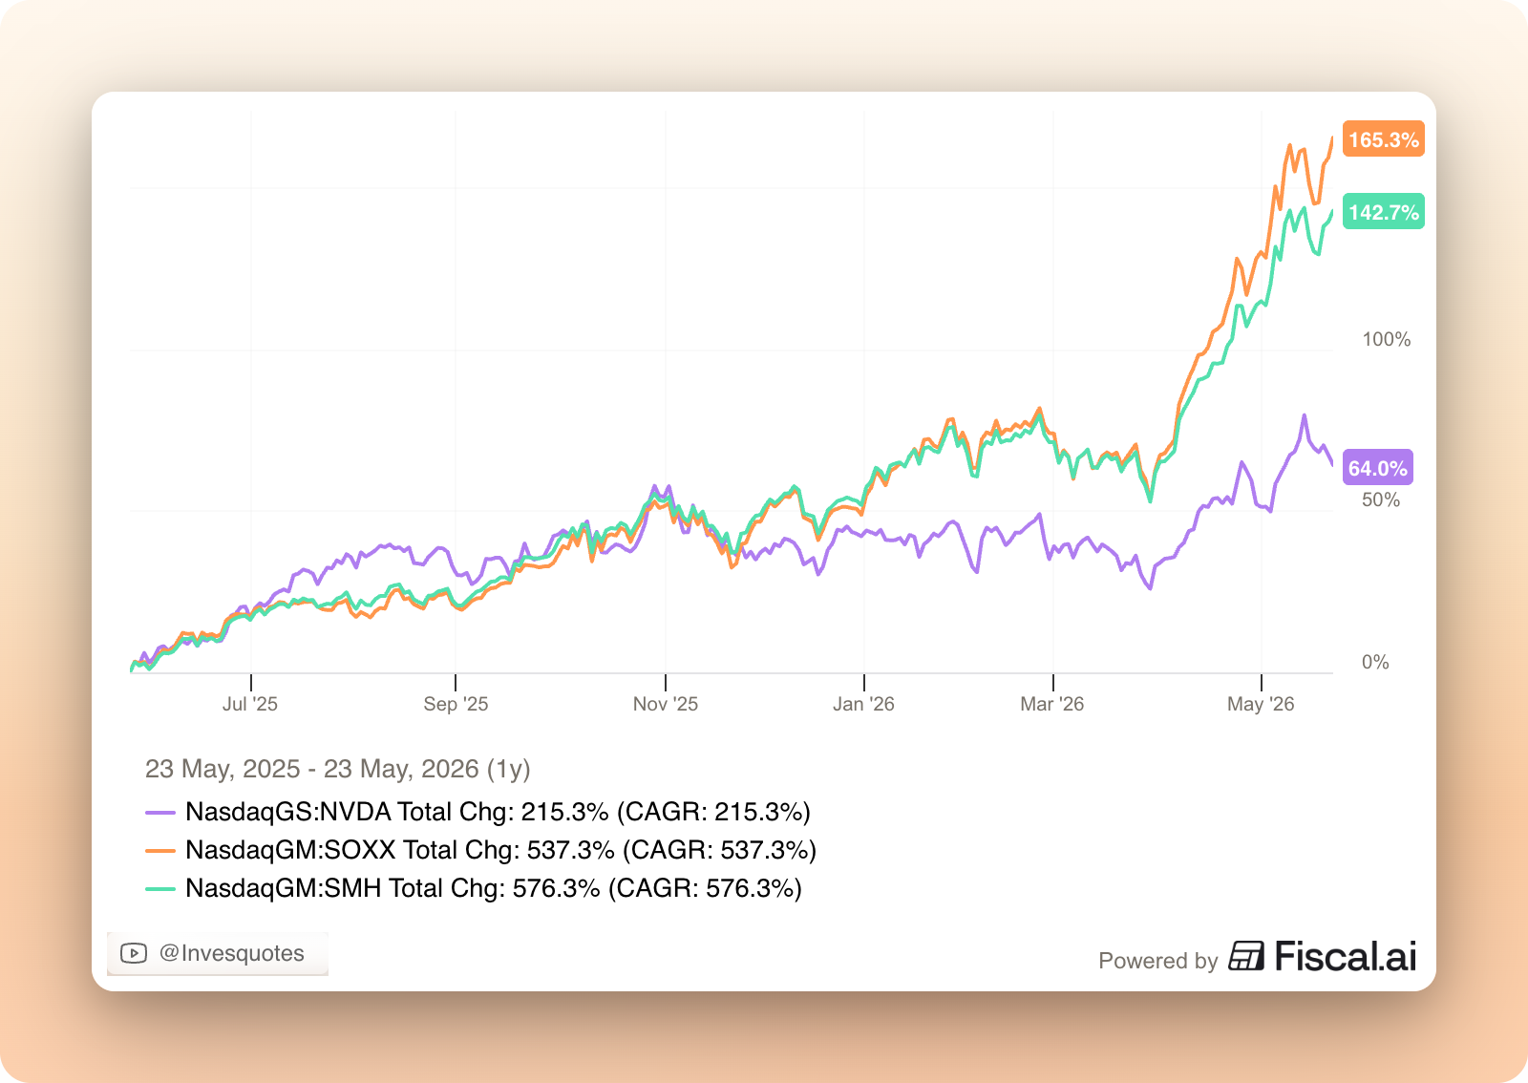The image size is (1528, 1083).
Task: Click the Jul '25 axis marker
Action: coord(250,704)
